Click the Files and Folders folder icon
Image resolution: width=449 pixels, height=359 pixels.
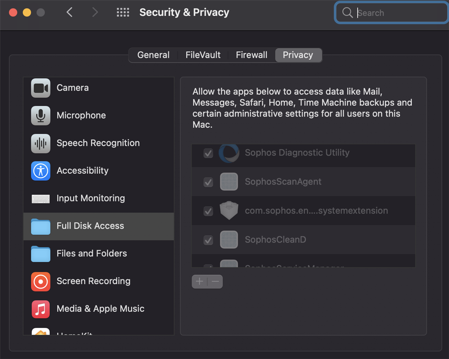click(41, 254)
